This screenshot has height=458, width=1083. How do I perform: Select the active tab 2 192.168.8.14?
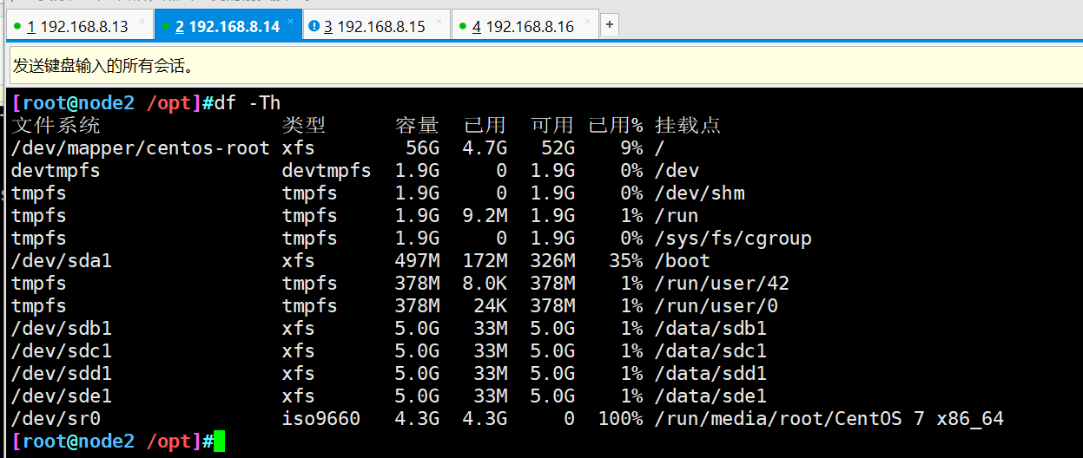coord(228,26)
